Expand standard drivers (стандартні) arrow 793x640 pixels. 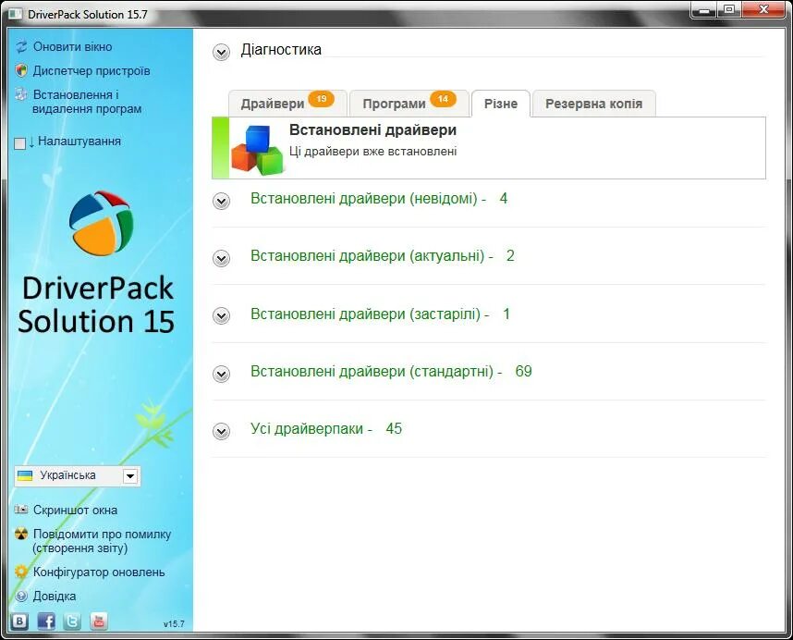221,374
